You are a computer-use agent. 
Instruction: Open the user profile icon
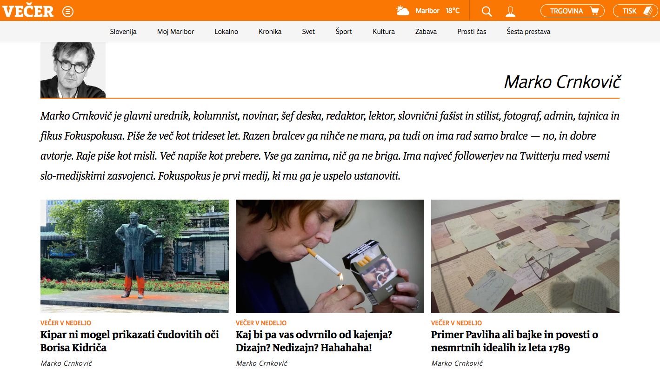point(511,11)
